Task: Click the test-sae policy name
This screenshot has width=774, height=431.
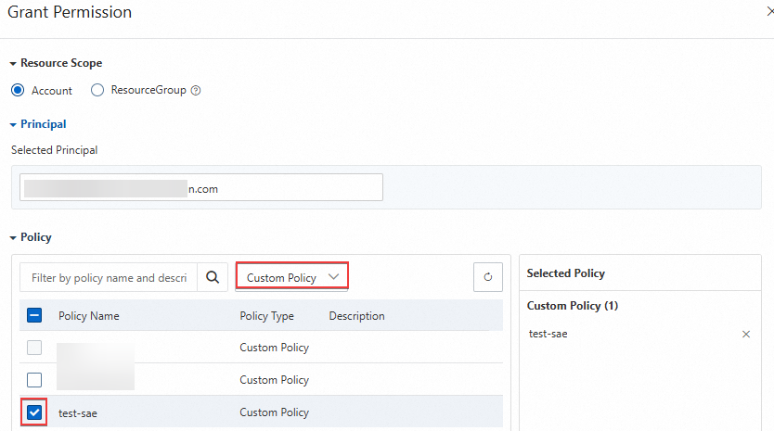Action: point(78,413)
